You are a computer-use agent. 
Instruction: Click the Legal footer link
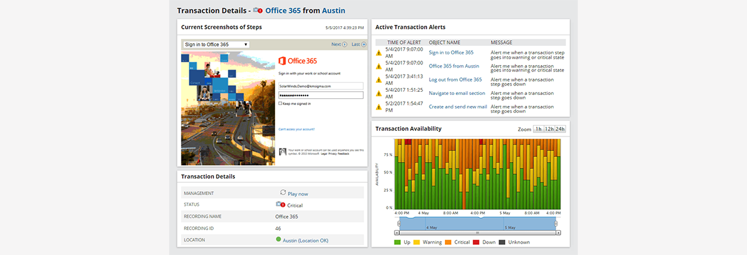tap(324, 154)
